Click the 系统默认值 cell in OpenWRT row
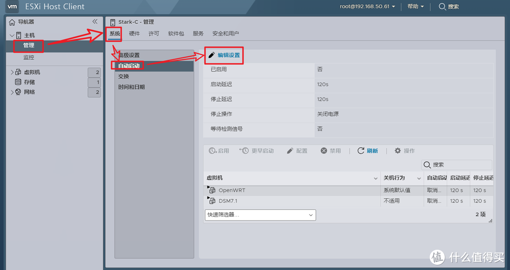Image resolution: width=510 pixels, height=270 pixels. point(397,190)
